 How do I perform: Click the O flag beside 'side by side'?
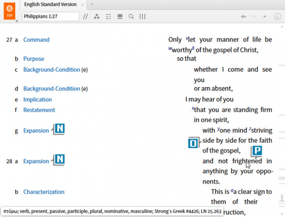[x=194, y=143]
